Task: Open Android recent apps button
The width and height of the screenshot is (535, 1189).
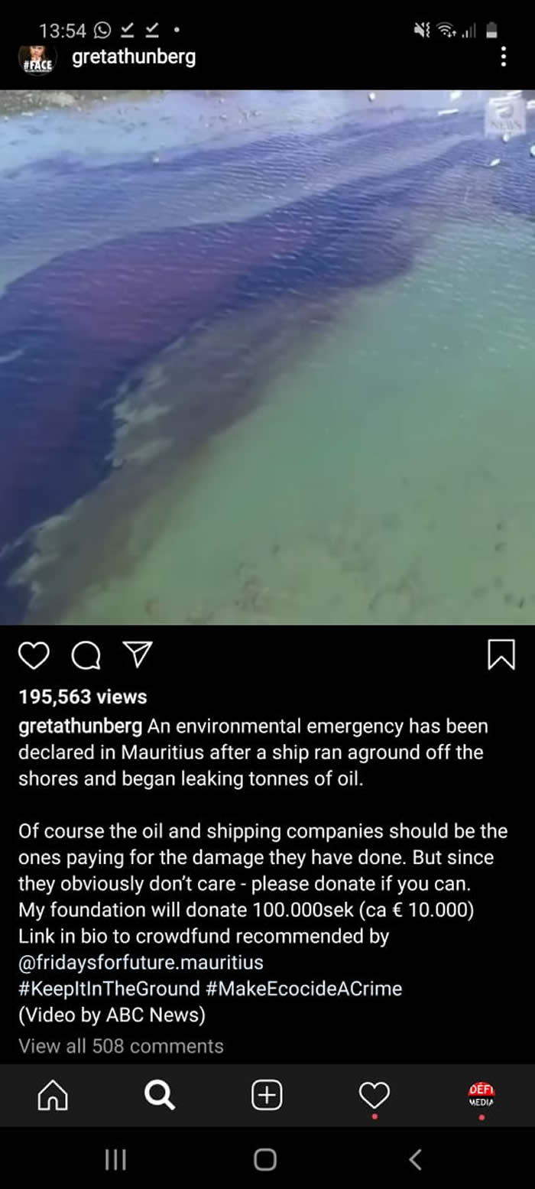Action: 115,1159
